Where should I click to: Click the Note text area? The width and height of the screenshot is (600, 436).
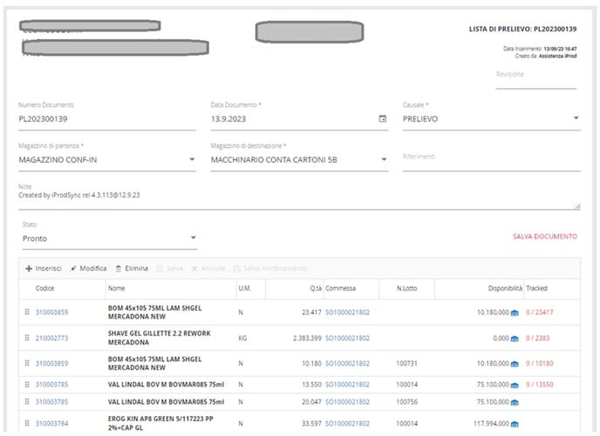pyautogui.click(x=299, y=196)
